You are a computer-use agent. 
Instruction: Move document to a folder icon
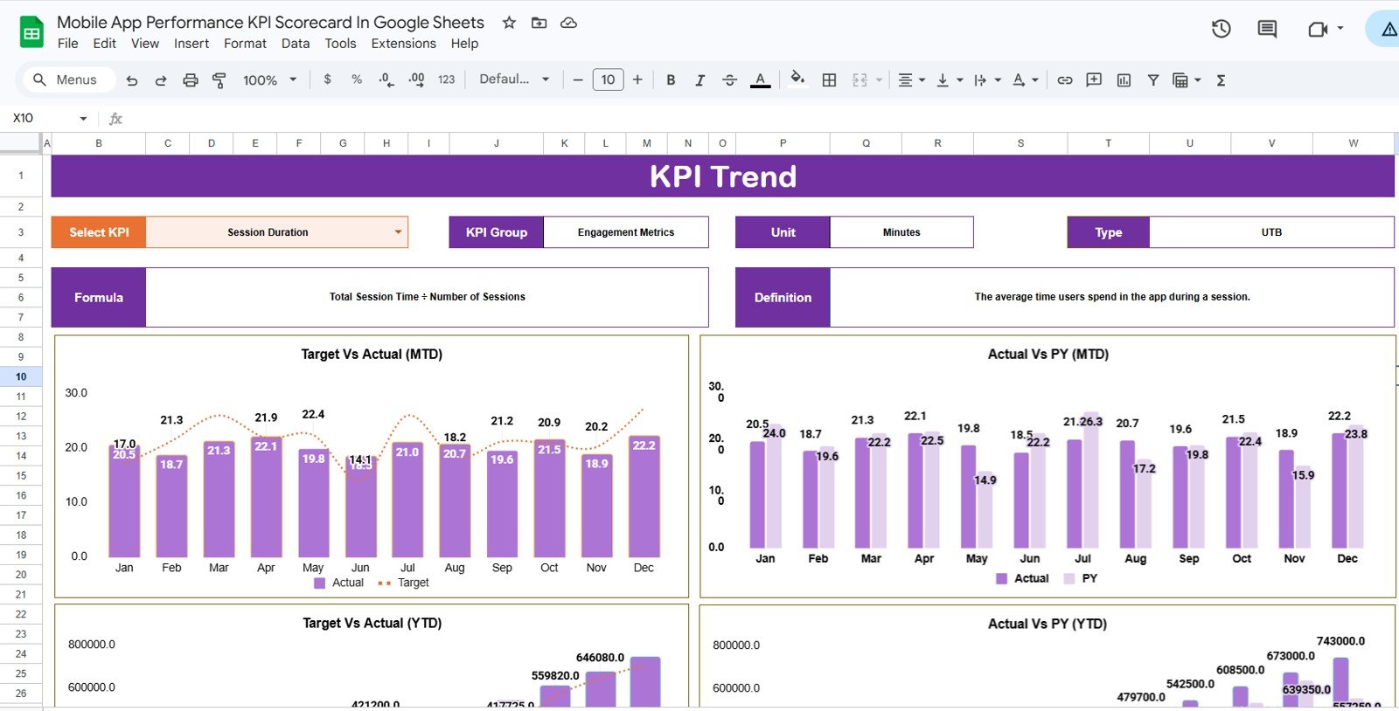click(x=539, y=23)
